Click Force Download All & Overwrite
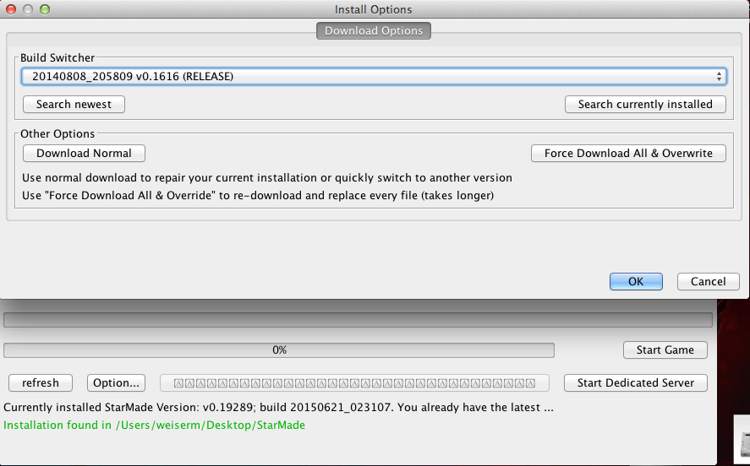 [x=628, y=153]
